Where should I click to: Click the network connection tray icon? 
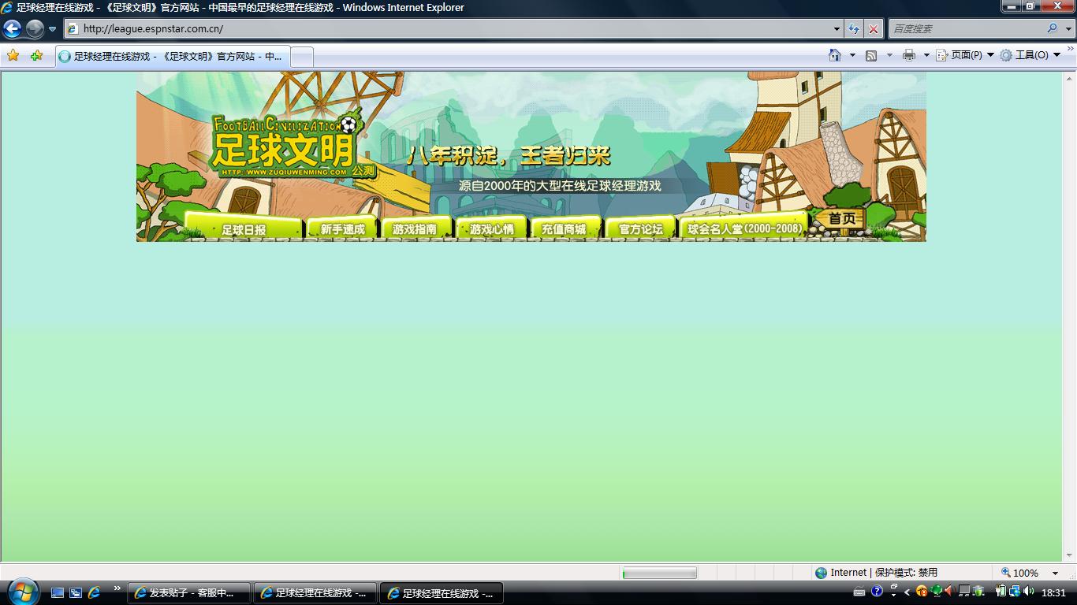[1015, 591]
